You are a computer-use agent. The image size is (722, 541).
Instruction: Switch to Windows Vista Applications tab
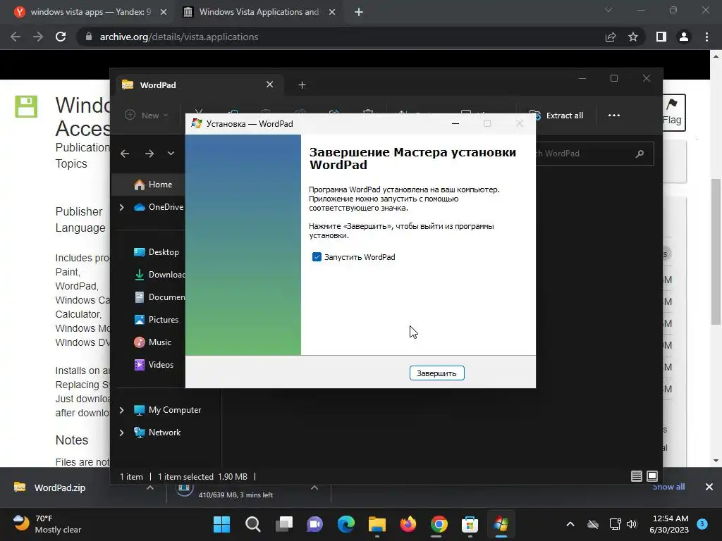[259, 12]
